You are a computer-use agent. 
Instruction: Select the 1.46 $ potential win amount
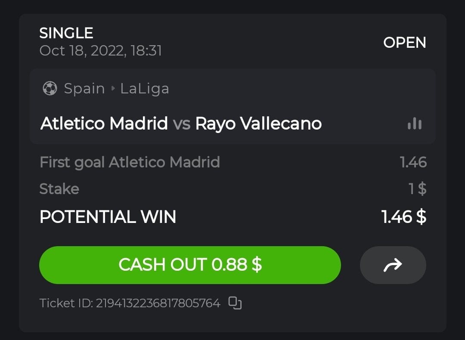tap(404, 217)
